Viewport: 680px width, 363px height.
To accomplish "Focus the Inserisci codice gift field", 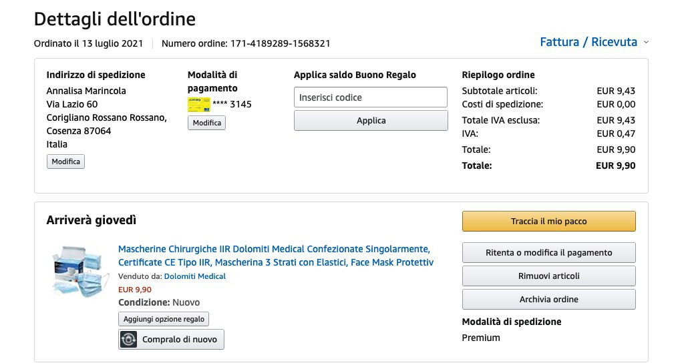I will [x=370, y=97].
